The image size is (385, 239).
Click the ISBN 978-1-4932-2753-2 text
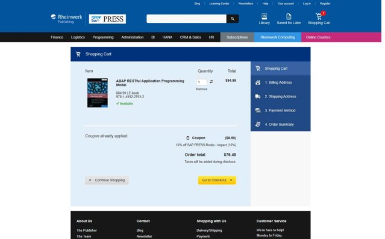tap(130, 97)
